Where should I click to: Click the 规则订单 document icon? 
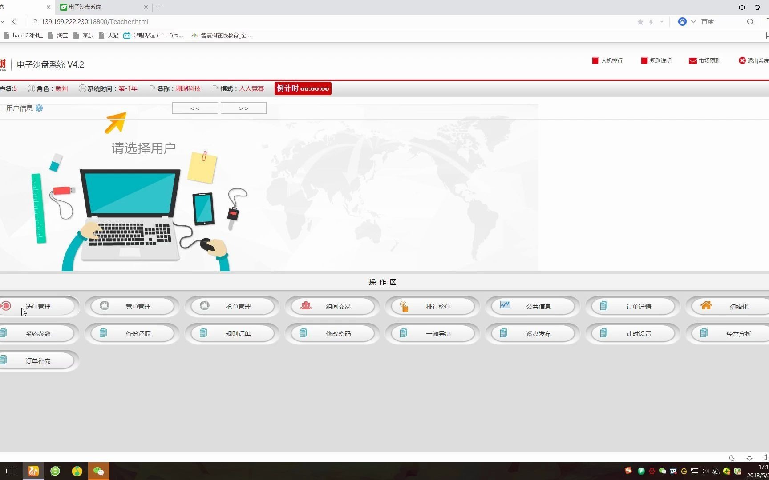pyautogui.click(x=203, y=333)
